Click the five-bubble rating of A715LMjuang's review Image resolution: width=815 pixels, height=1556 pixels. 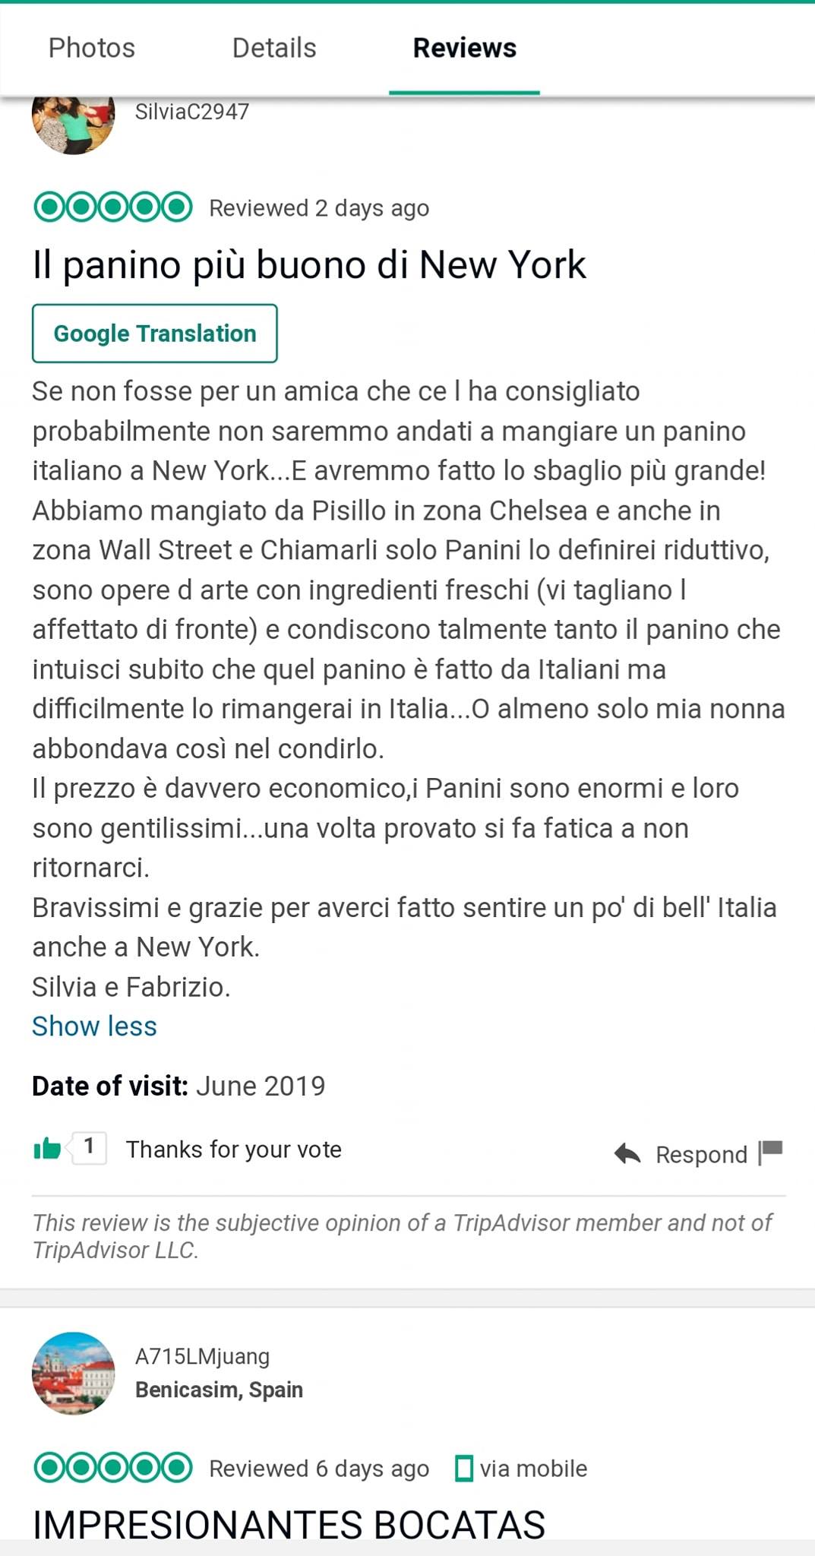[x=112, y=1467]
